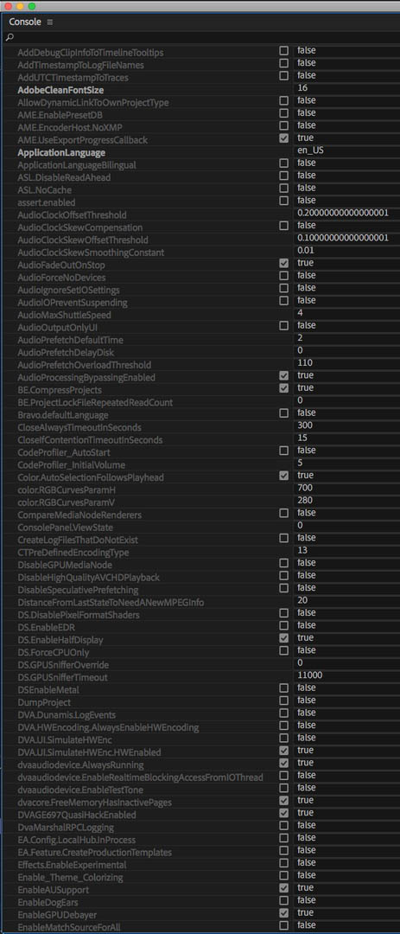
Task: Uncheck EnableAUSupport checkbox
Action: [x=284, y=888]
